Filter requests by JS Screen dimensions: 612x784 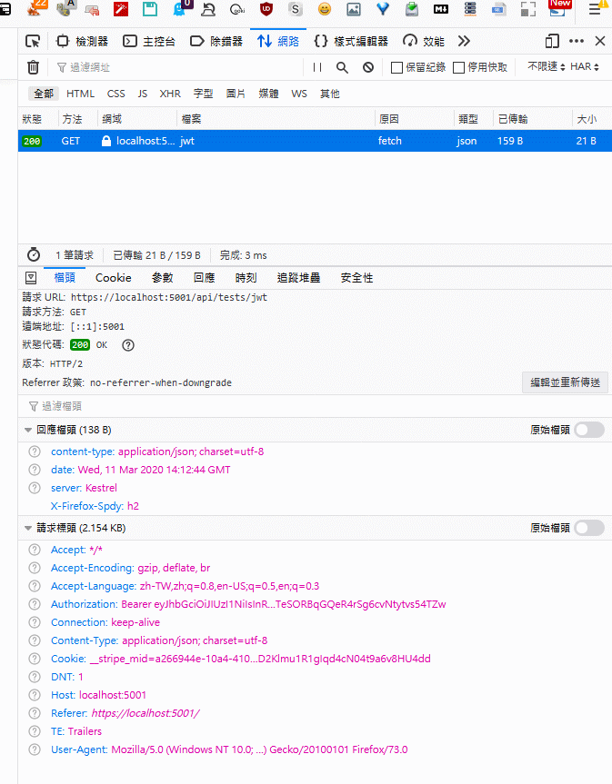click(x=143, y=94)
